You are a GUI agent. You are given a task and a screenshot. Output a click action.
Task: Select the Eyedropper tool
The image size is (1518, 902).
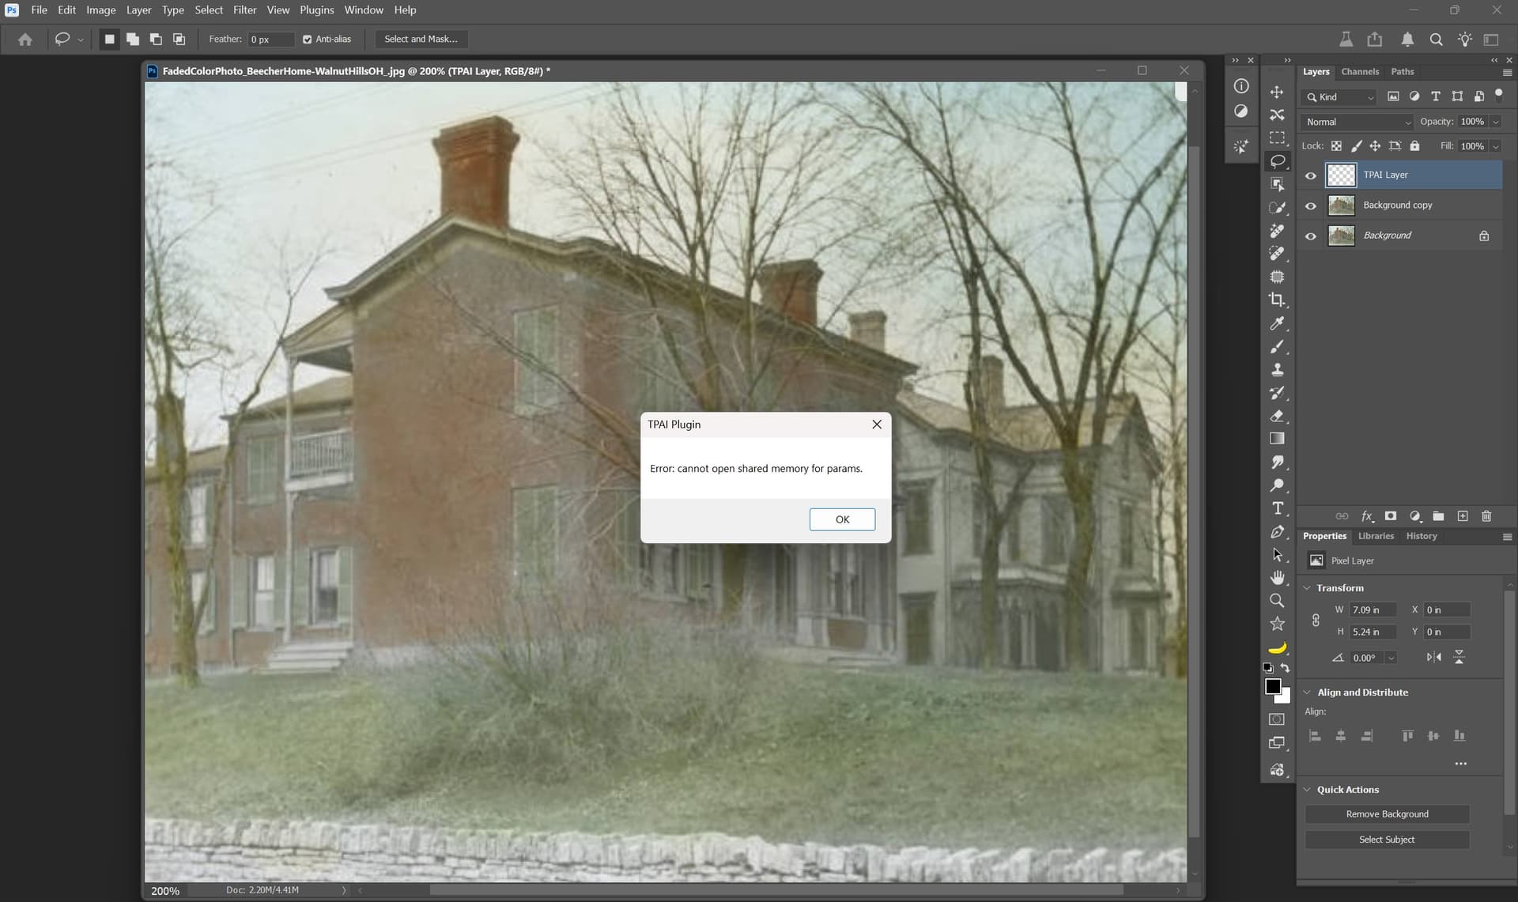tap(1277, 323)
